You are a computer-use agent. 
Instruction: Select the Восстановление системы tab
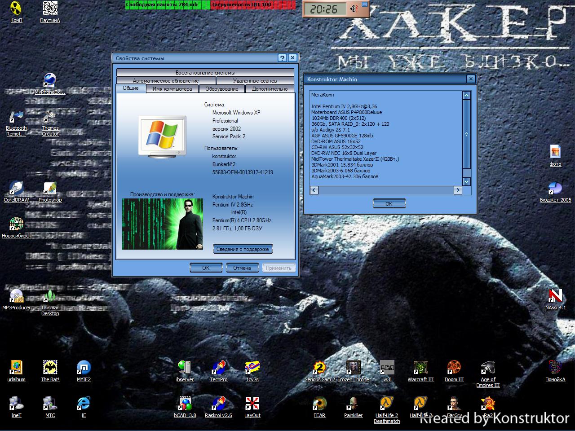205,72
